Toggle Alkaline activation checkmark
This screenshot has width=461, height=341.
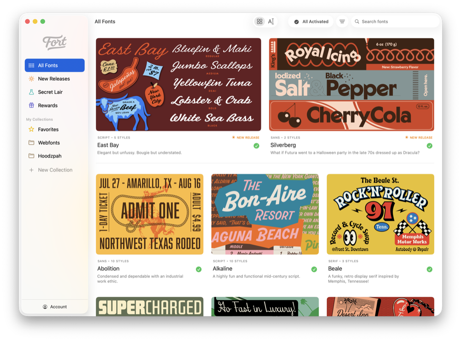tap(314, 269)
